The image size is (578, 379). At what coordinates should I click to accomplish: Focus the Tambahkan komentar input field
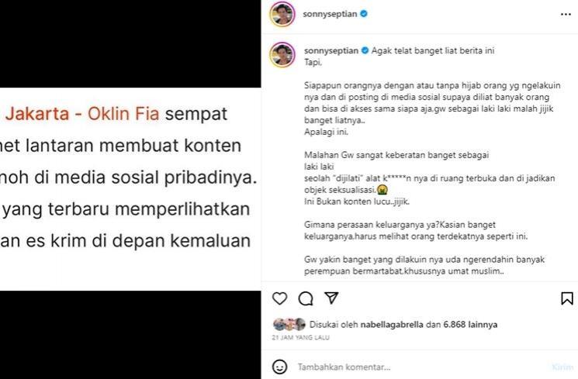coord(421,367)
